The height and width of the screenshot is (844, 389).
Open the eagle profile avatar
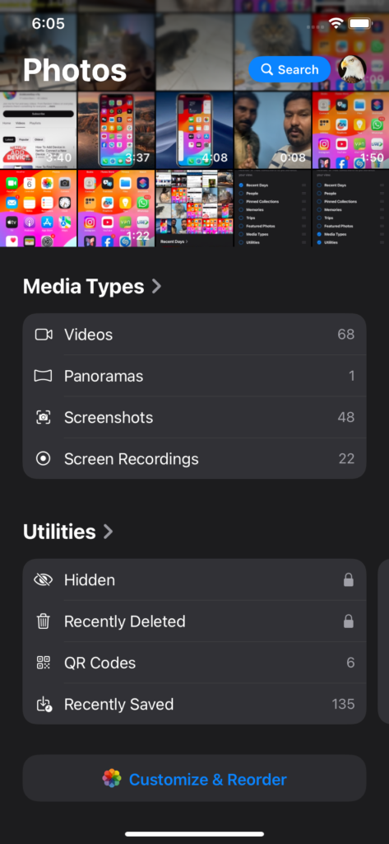point(352,69)
